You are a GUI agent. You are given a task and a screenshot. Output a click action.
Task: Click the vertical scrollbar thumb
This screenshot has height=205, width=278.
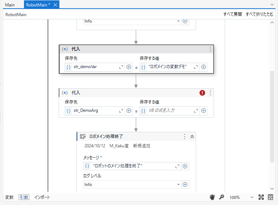(x=272, y=116)
